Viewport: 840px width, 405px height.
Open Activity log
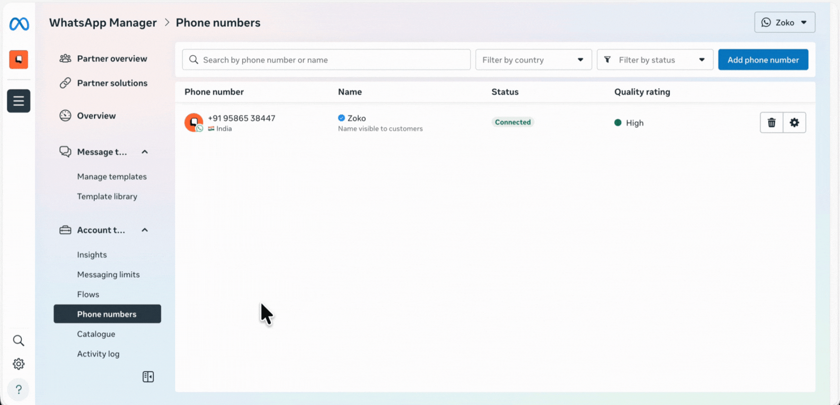pos(98,354)
